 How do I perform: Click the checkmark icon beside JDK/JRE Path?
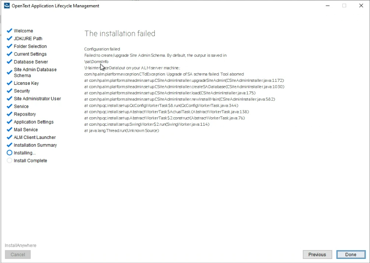point(10,38)
